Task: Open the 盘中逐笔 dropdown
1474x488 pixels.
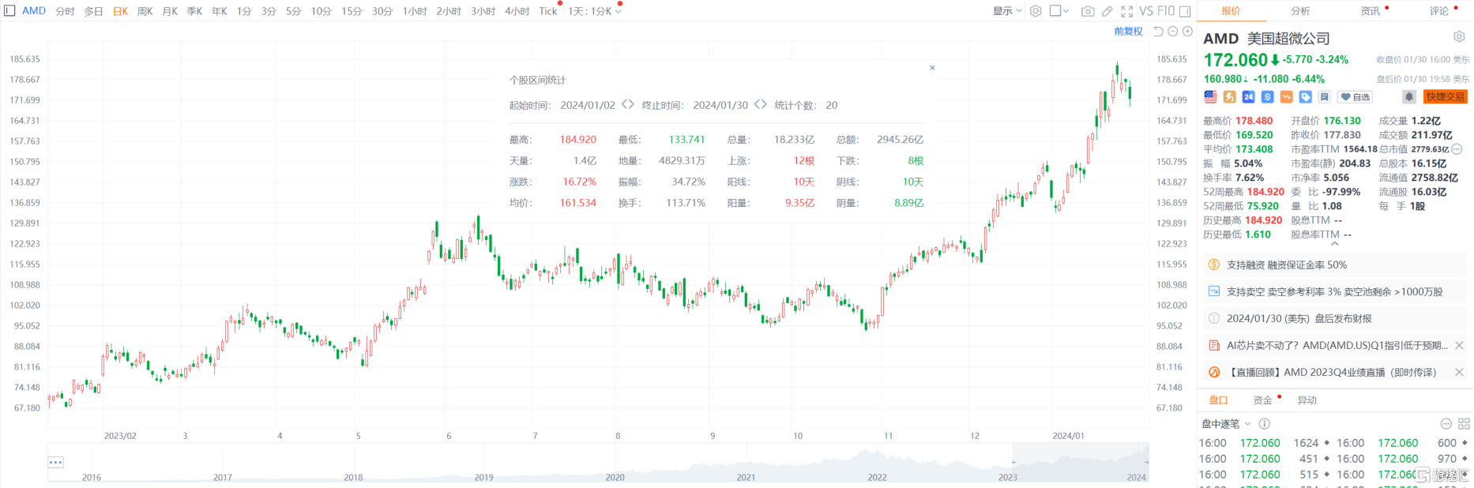Action: tap(1226, 424)
